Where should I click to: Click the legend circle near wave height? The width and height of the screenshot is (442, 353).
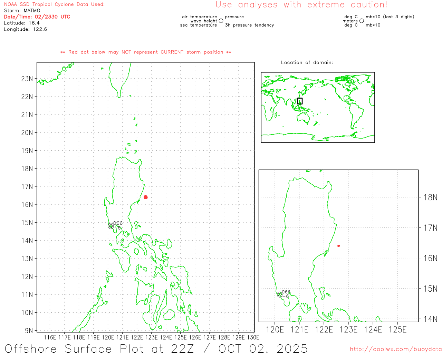[221, 21]
